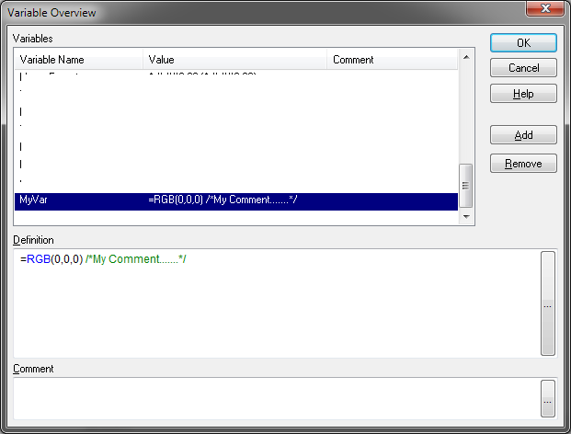Click inside the Definition expression field
Image resolution: width=571 pixels, height=434 pixels.
point(277,303)
